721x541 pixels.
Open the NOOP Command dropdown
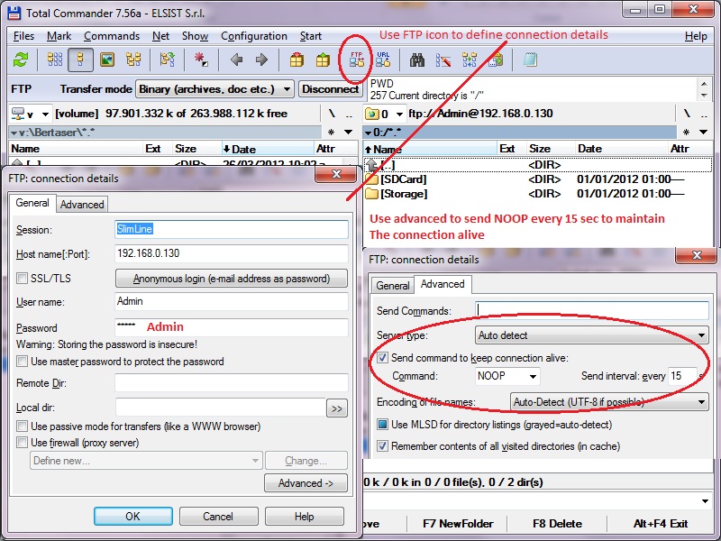507,376
